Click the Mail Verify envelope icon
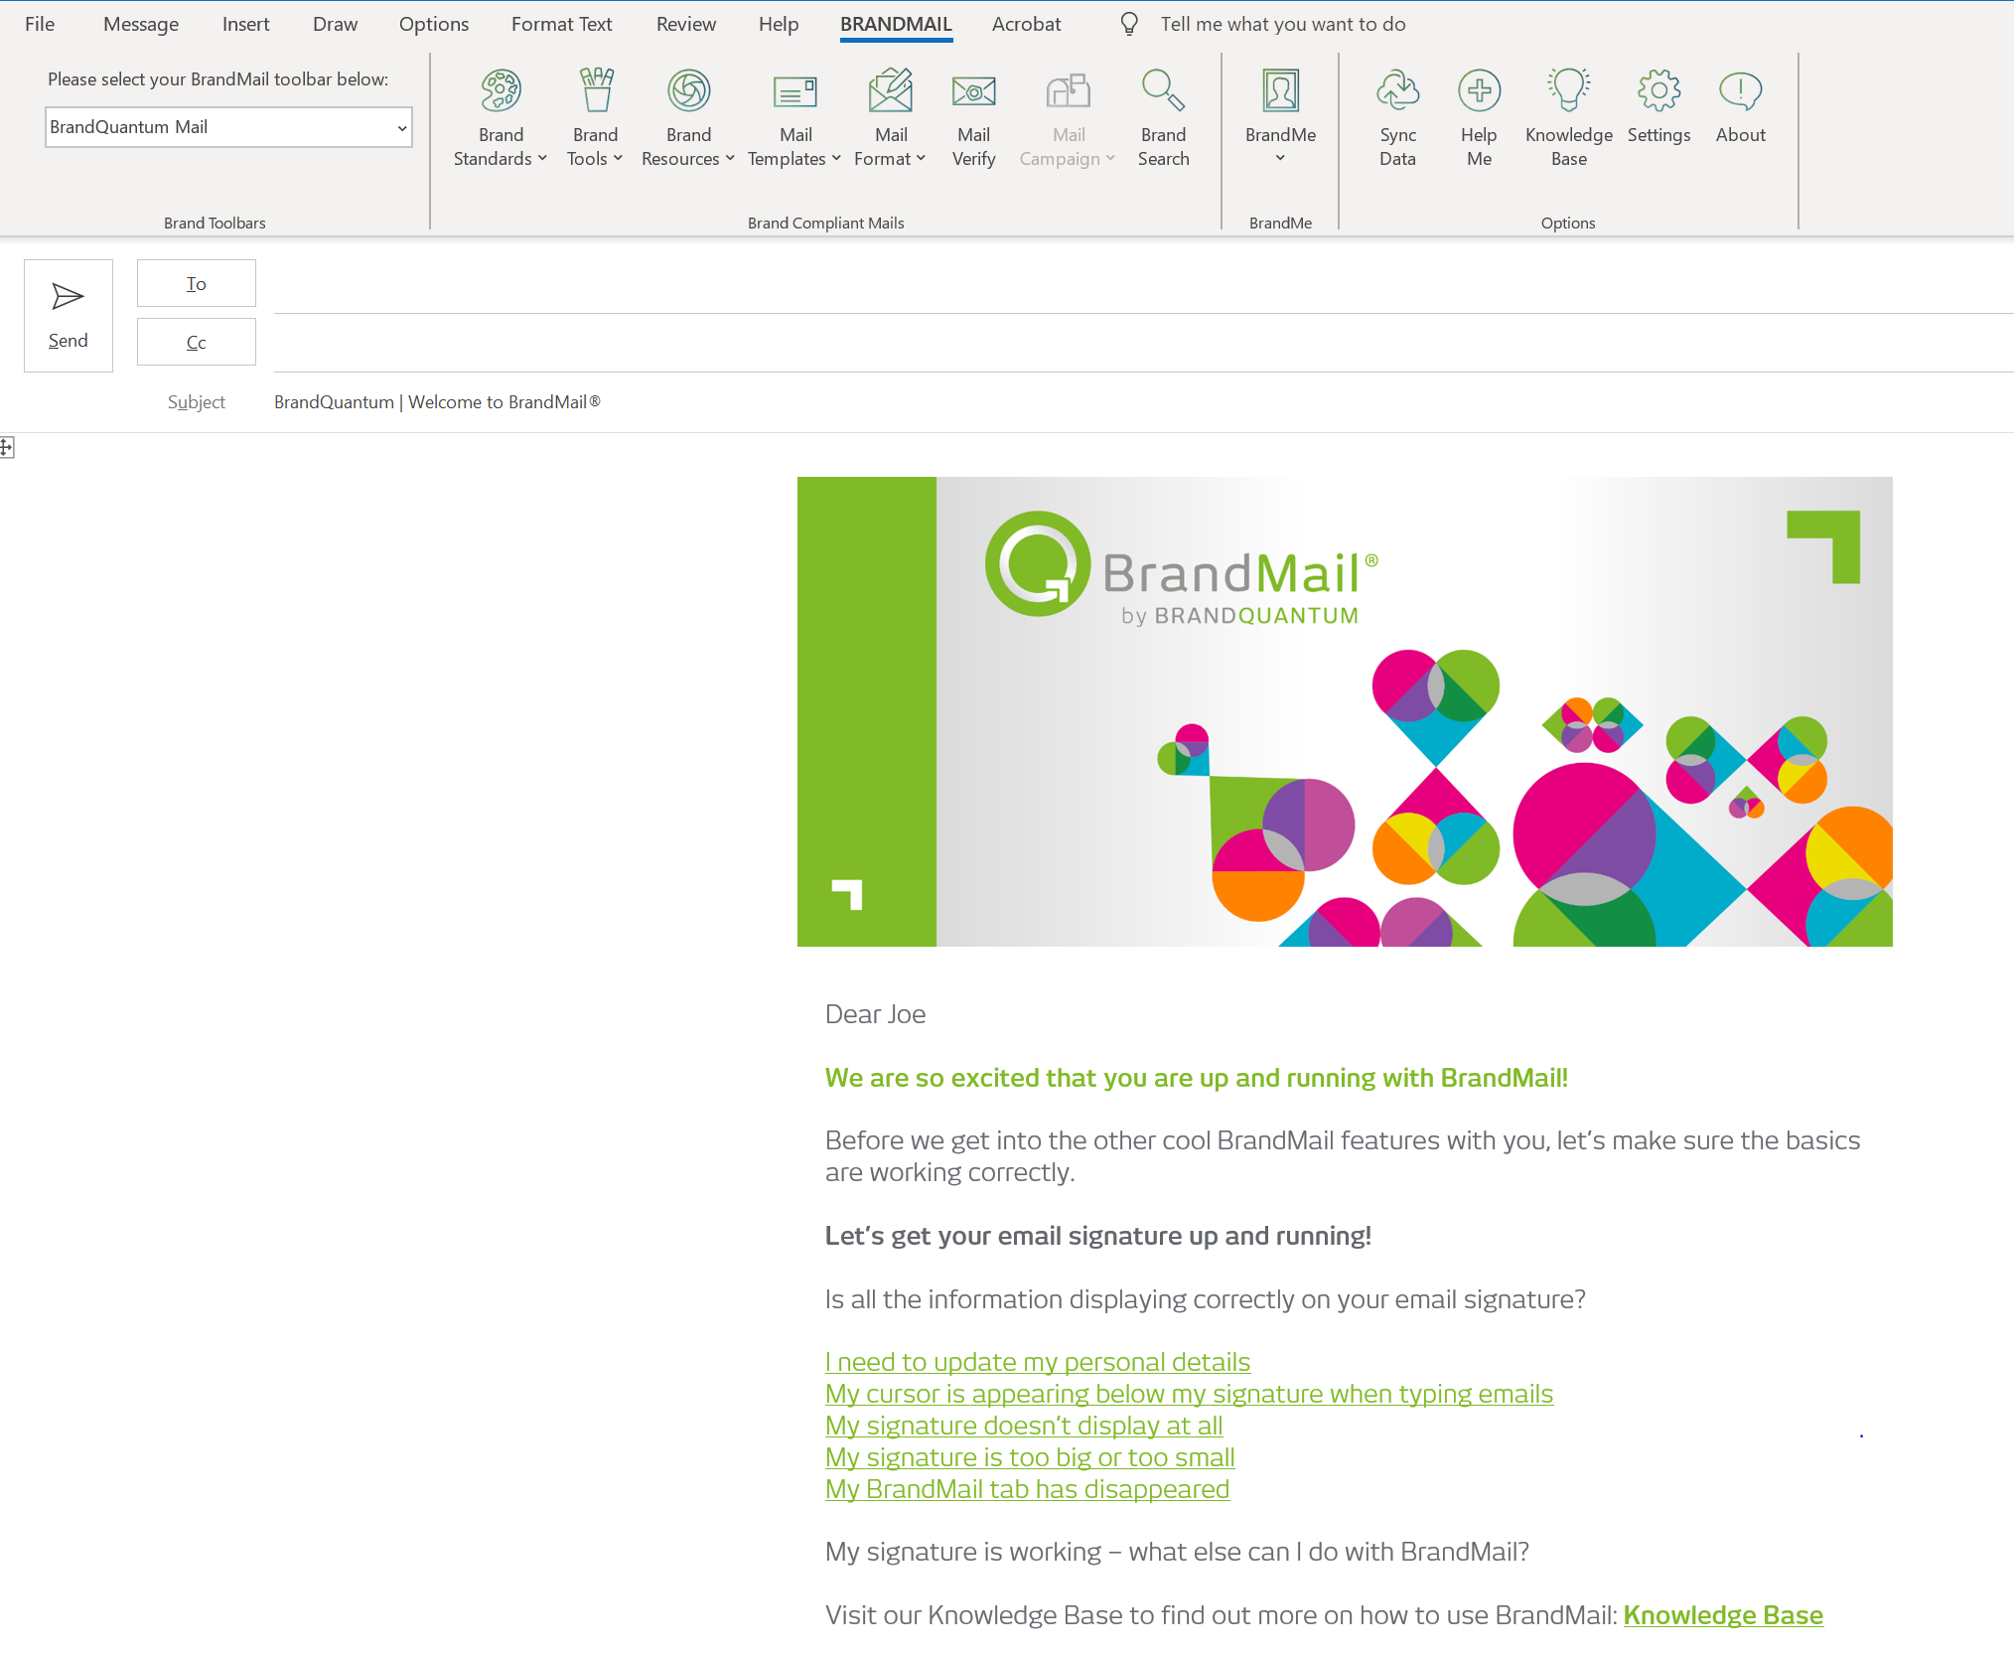The image size is (2014, 1656). click(973, 91)
